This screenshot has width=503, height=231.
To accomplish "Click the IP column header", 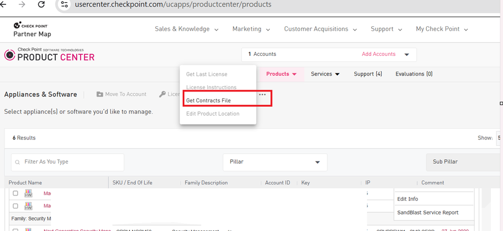I will [368, 183].
